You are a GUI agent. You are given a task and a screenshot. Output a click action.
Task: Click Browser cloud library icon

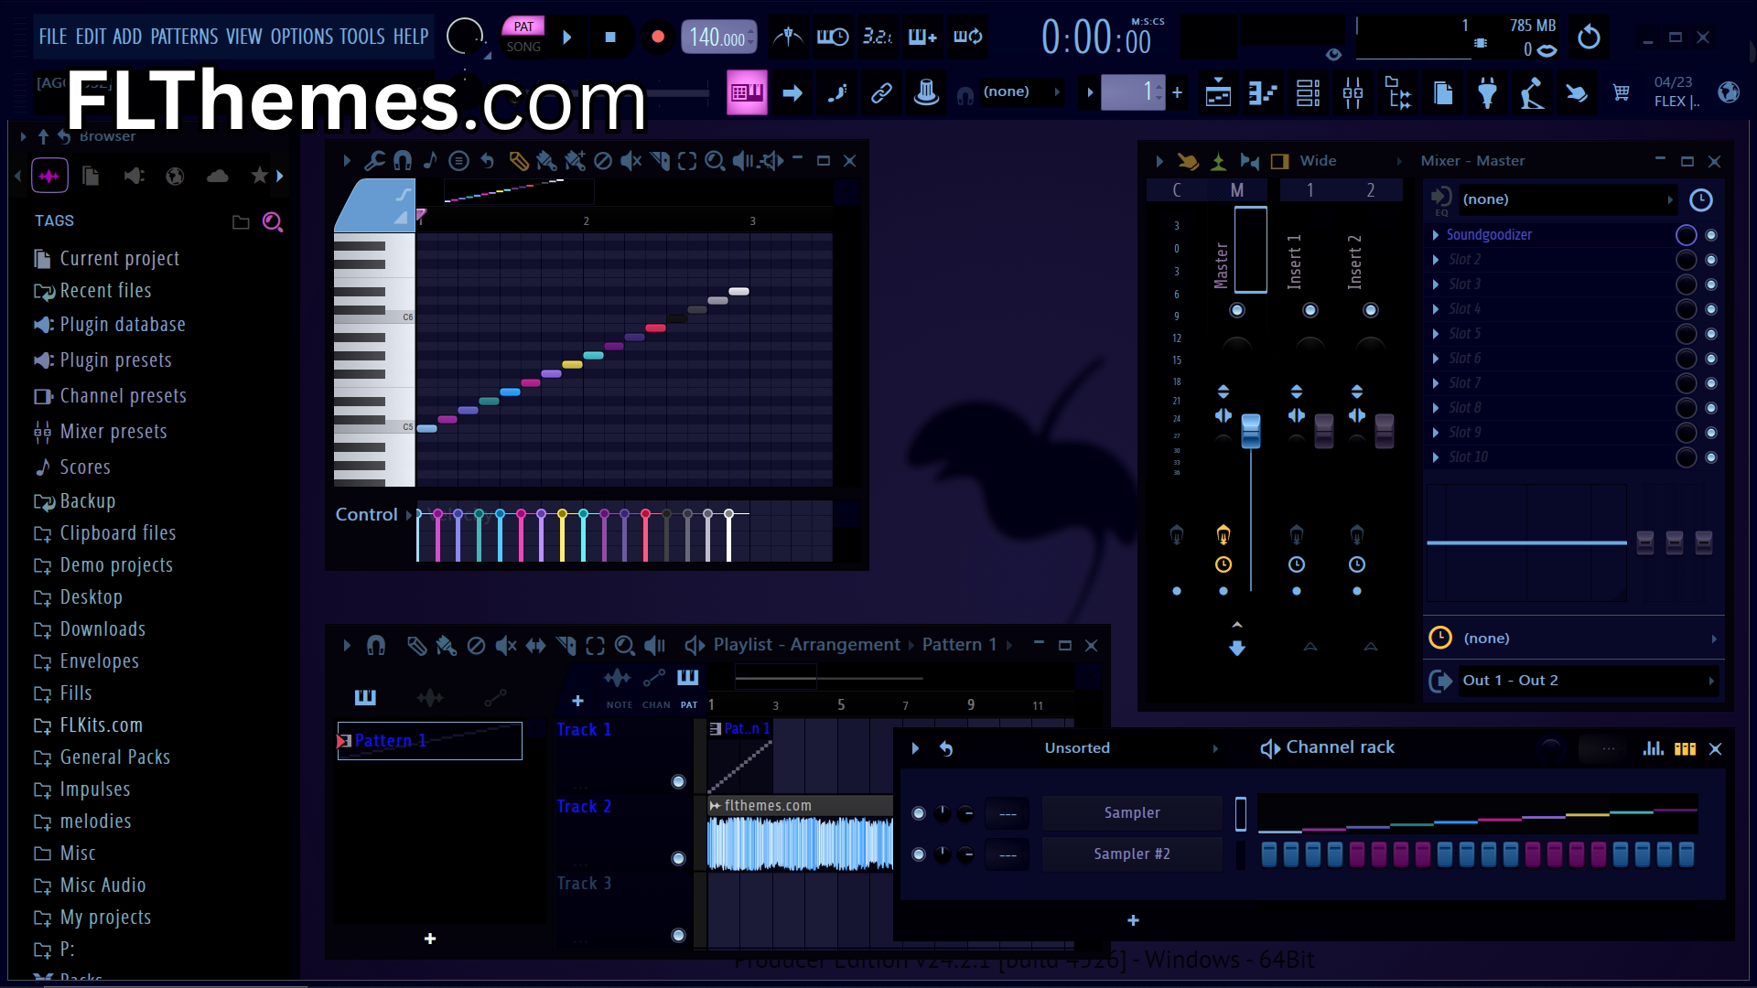218,175
